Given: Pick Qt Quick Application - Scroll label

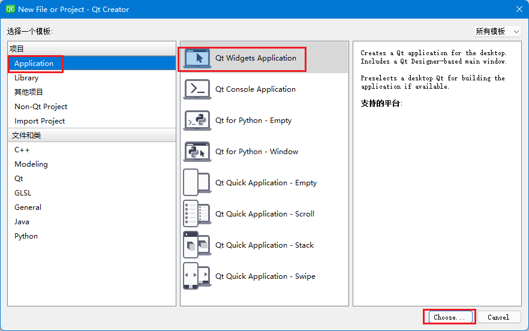Looking at the screenshot, I should click(265, 214).
